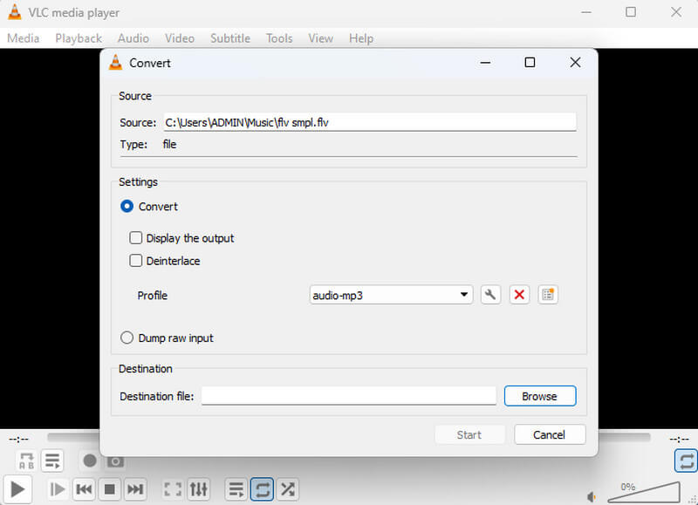Click the wrench edit selected profile icon
This screenshot has height=505, width=698.
[490, 295]
